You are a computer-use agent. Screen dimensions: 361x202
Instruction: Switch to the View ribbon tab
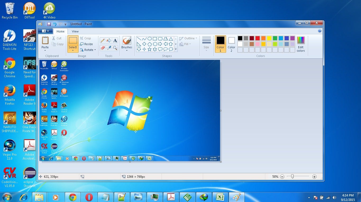[x=75, y=31]
